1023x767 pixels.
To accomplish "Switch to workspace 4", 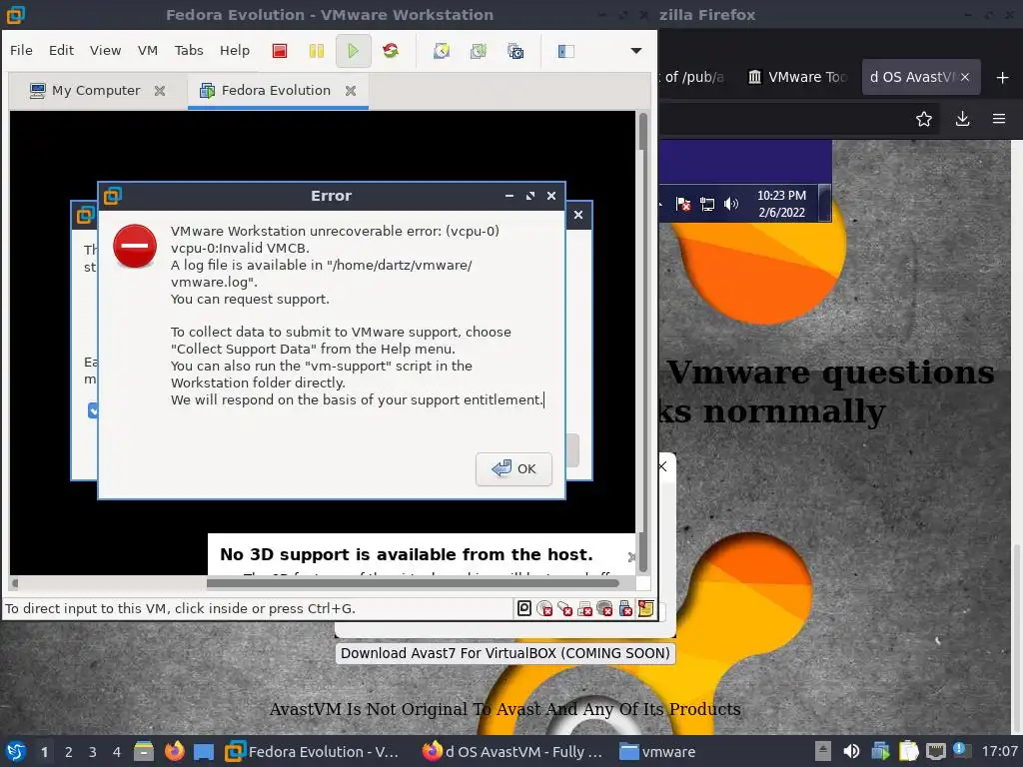I will (117, 752).
